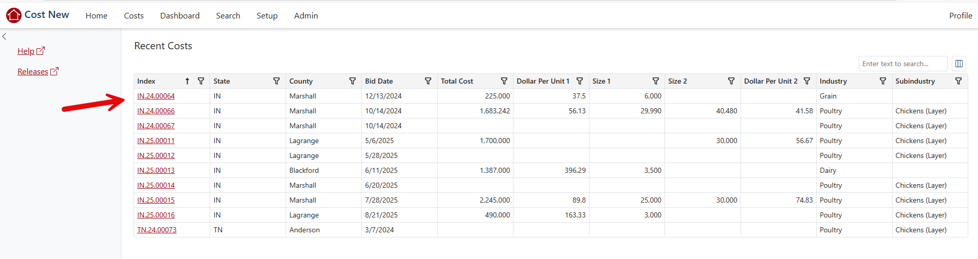Open filter for the Total Cost column
This screenshot has height=259, width=978.
point(504,81)
